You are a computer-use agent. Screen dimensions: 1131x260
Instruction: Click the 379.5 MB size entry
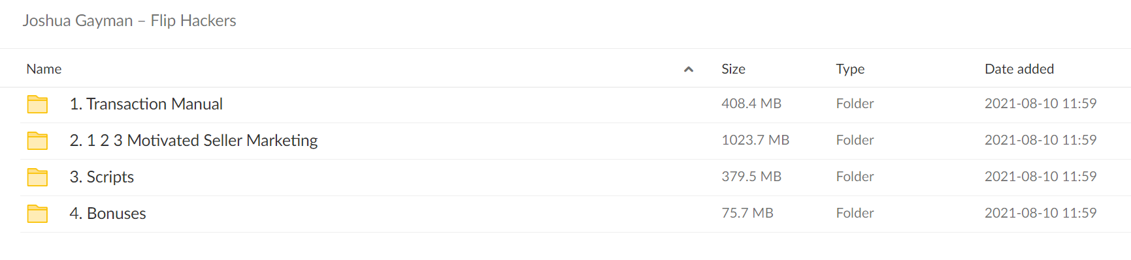(x=751, y=177)
